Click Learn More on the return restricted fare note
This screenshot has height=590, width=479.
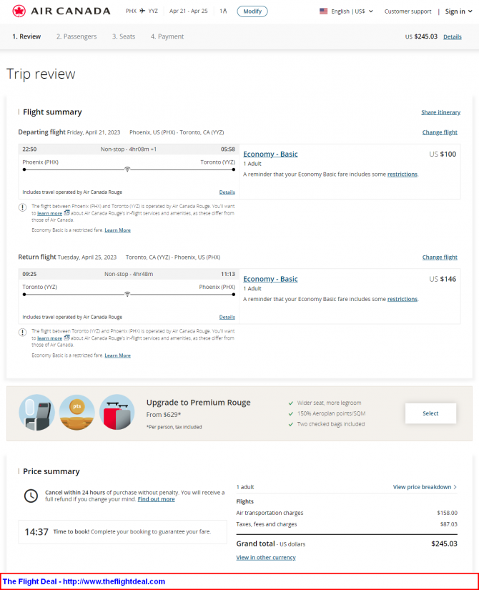click(x=117, y=355)
